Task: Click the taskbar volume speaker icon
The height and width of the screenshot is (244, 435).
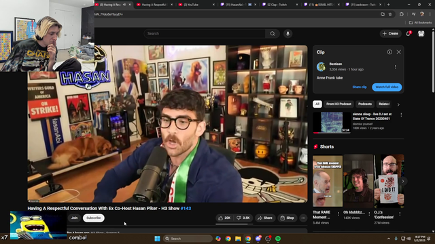Action: pos(408,239)
